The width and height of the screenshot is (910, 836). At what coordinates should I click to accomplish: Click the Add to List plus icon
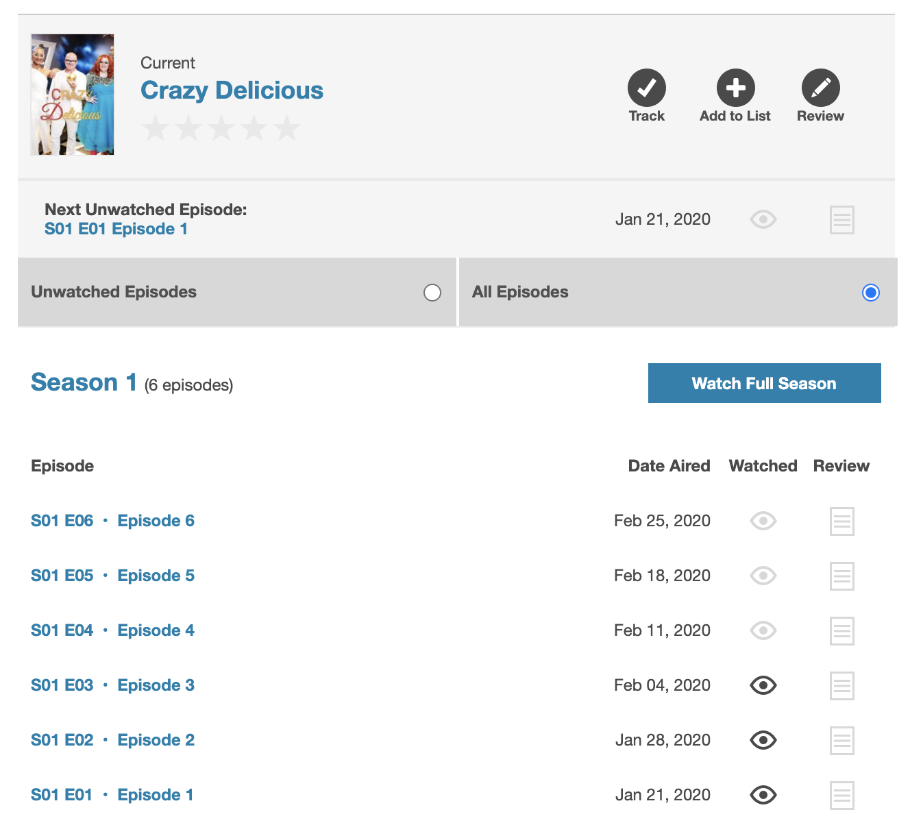pos(735,88)
